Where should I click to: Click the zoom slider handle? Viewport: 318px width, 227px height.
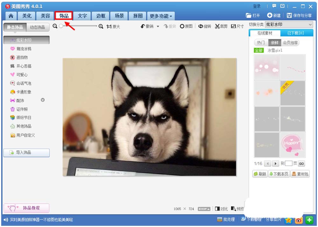(x=61, y=26)
